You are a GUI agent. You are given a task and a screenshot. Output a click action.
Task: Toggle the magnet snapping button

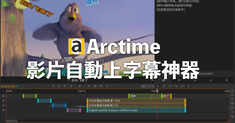pyautogui.click(x=188, y=86)
